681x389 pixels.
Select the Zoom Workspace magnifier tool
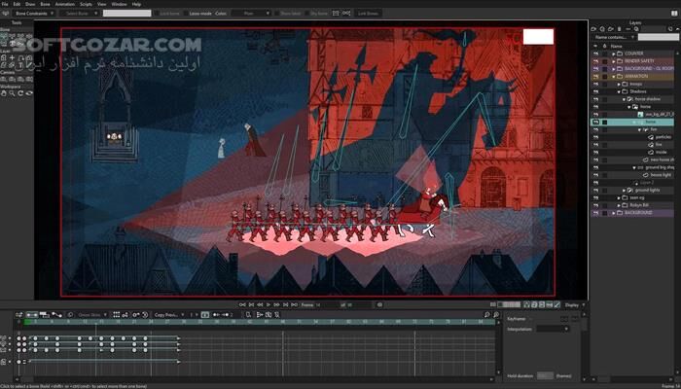(x=12, y=93)
